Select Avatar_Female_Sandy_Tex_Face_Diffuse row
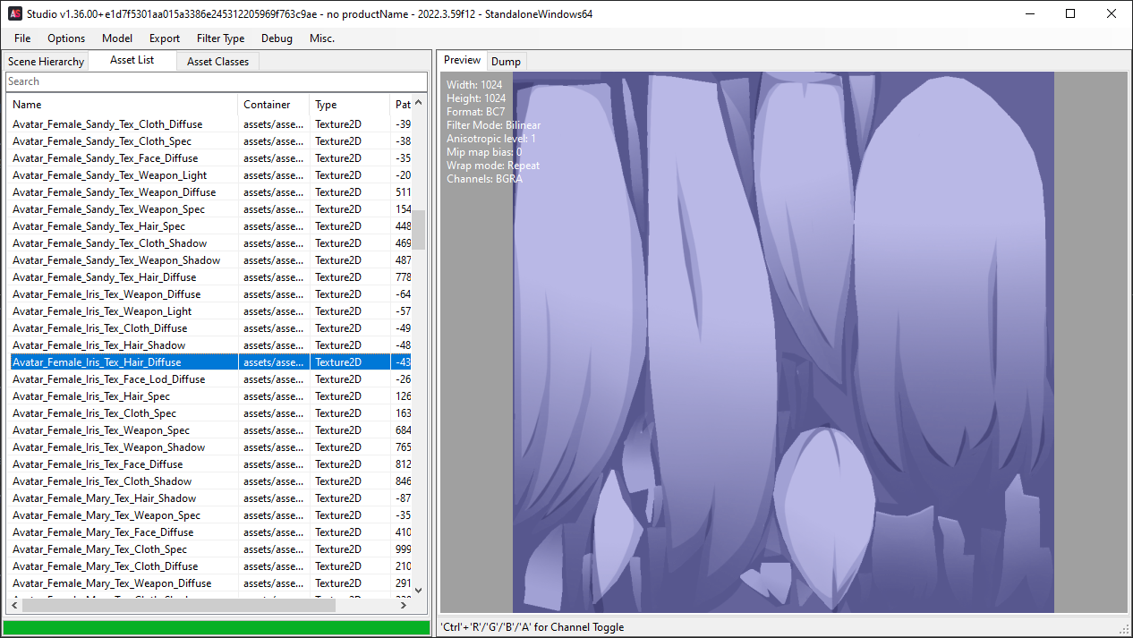The width and height of the screenshot is (1133, 638). pos(209,158)
